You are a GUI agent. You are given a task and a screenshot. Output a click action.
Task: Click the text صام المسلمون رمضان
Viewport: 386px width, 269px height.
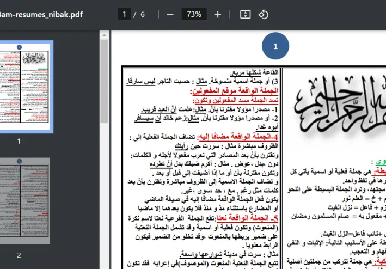(x=320, y=217)
